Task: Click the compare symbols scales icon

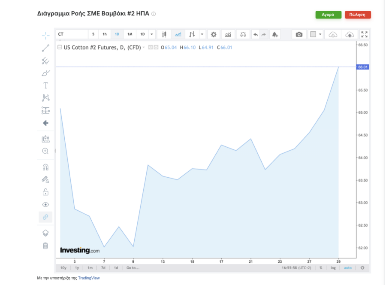Action: coord(243,34)
